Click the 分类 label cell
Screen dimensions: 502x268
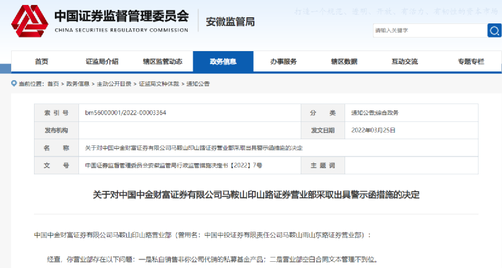[323, 113]
